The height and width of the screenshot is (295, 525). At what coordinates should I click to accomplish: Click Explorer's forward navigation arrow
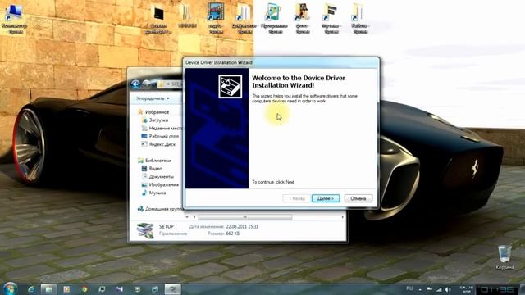click(x=146, y=84)
